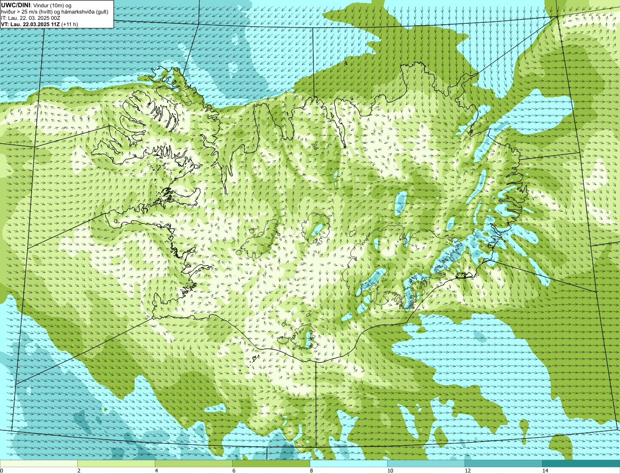Click the scale label '8'

(311, 471)
